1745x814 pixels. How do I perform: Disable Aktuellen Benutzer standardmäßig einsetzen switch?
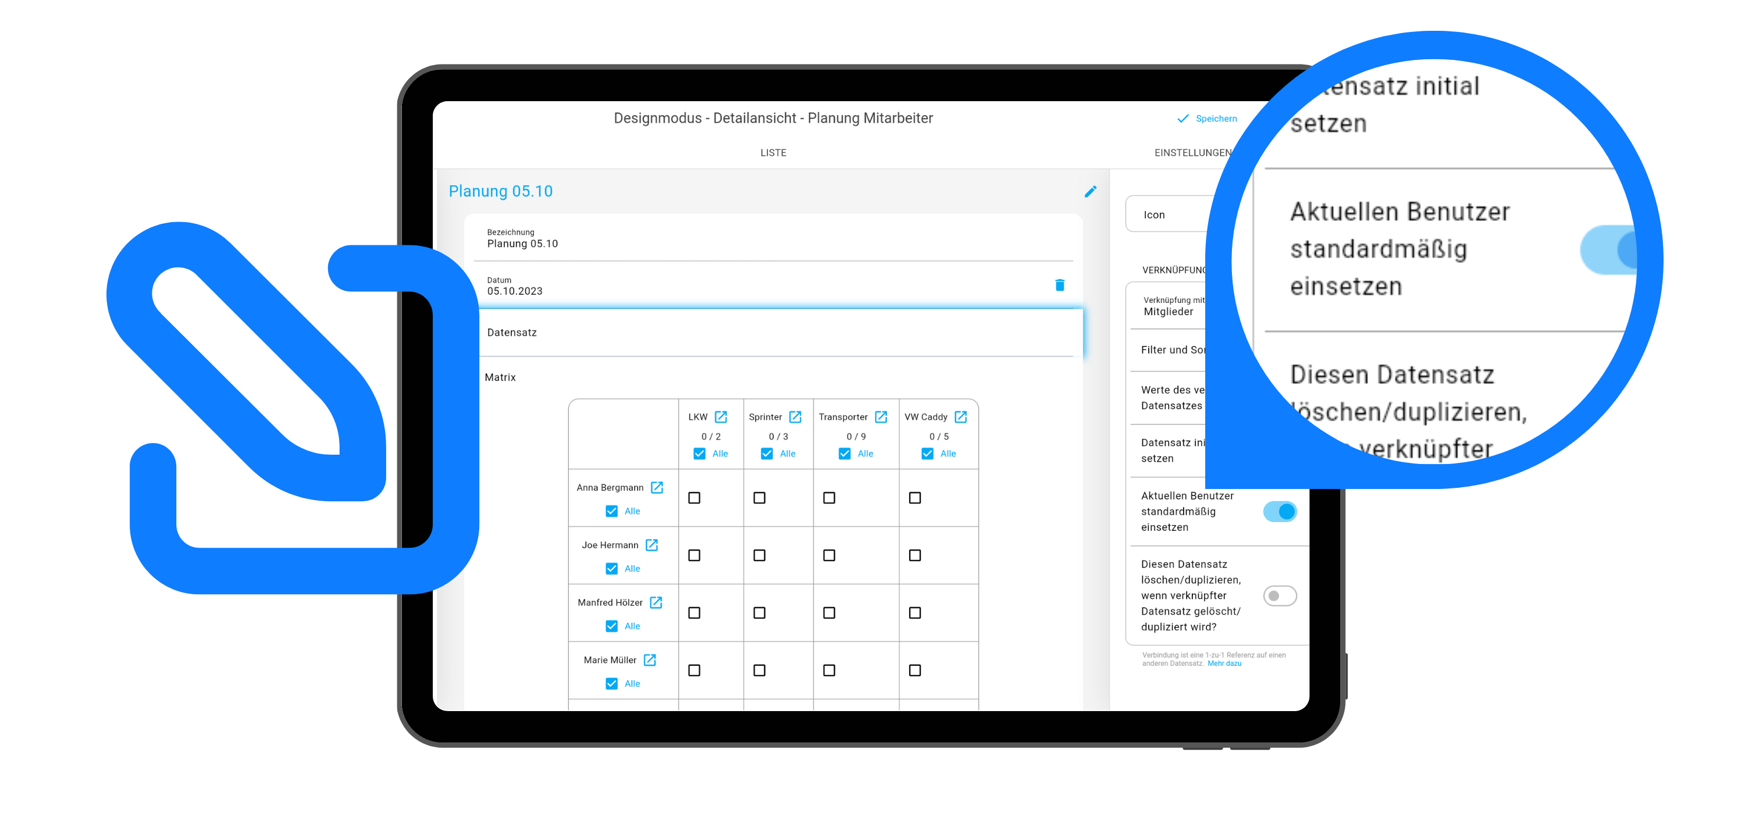[1280, 511]
